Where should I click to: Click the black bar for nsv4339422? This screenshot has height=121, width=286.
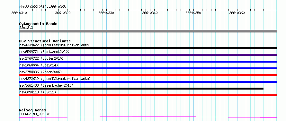pos(148,48)
